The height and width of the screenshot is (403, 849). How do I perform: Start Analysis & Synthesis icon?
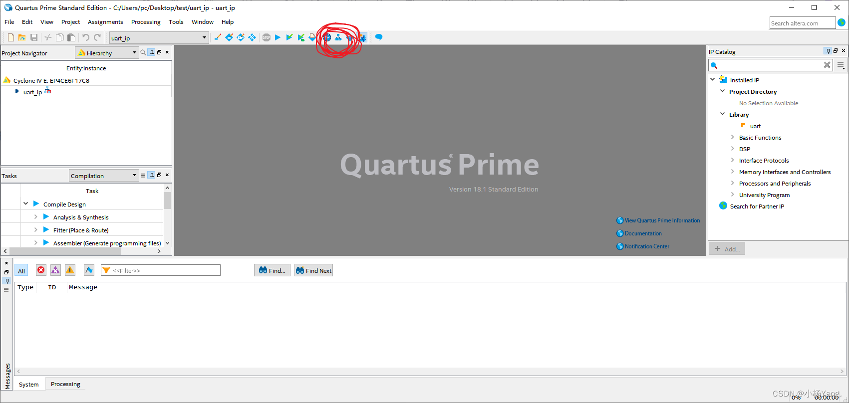point(289,37)
